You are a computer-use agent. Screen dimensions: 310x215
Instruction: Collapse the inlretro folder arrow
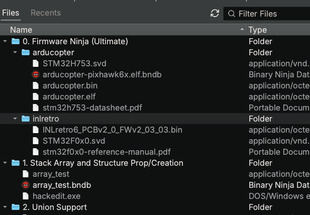pyautogui.click(x=15, y=119)
